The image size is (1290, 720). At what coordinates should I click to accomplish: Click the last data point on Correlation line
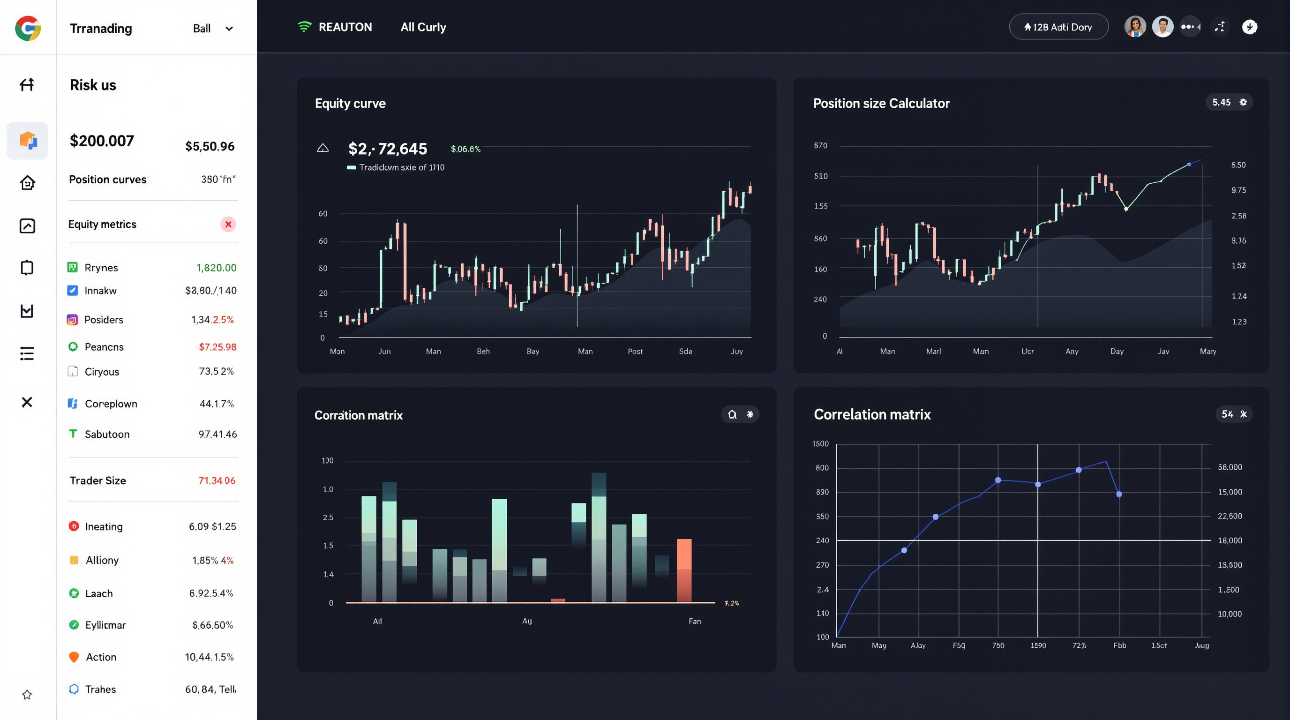point(1119,494)
